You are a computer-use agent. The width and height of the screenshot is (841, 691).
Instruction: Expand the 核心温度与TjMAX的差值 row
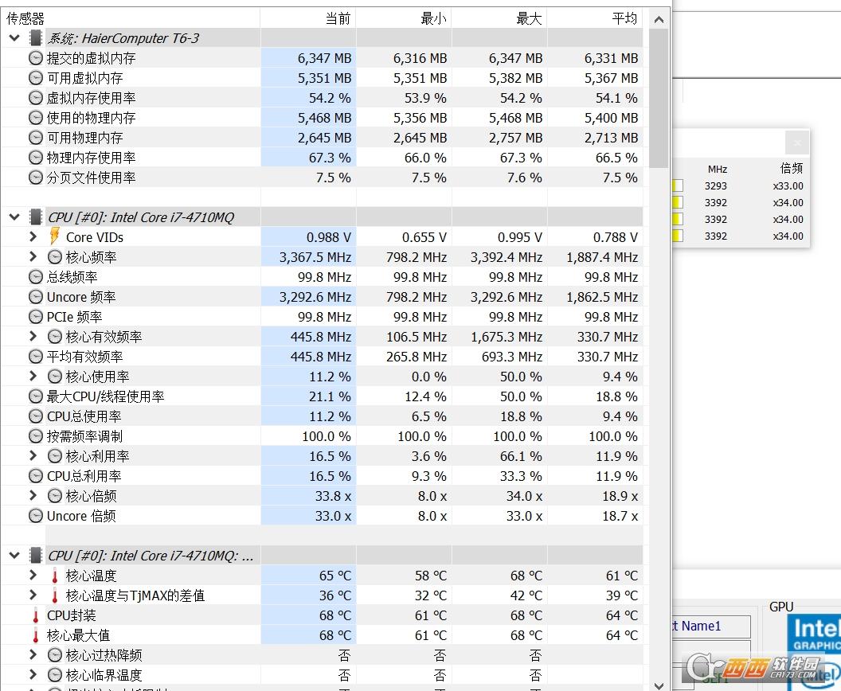33,595
